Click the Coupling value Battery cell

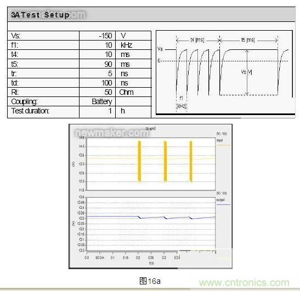(x=98, y=101)
